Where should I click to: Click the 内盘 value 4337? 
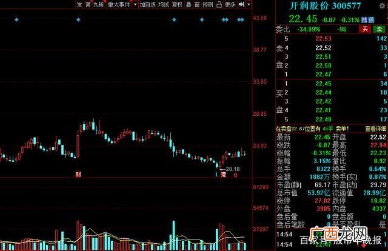[379, 209]
